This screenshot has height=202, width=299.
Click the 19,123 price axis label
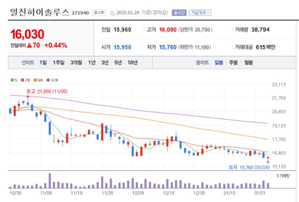click(x=279, y=126)
